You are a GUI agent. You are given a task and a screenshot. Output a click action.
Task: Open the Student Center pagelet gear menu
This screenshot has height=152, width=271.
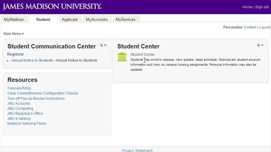[260, 45]
